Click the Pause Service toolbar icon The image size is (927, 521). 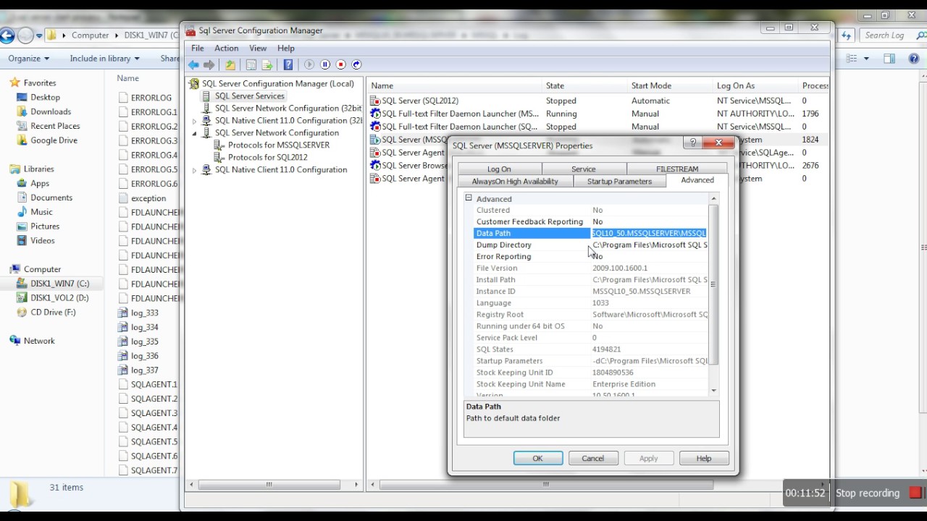pyautogui.click(x=325, y=65)
